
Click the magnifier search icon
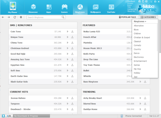click(63, 17)
